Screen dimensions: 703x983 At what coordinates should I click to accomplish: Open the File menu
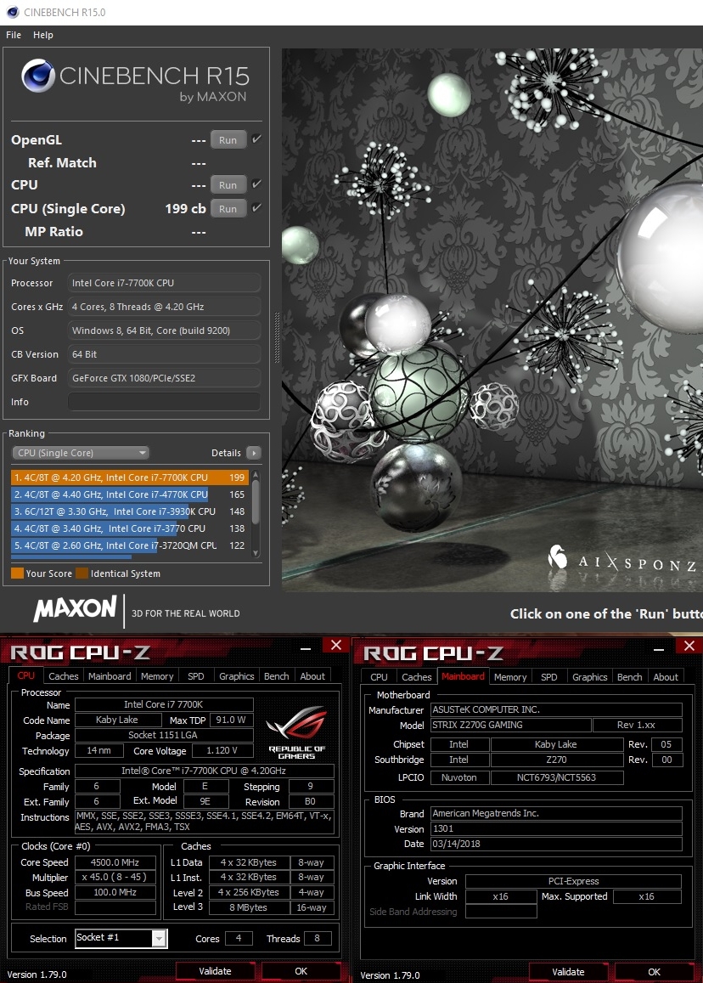tap(13, 35)
